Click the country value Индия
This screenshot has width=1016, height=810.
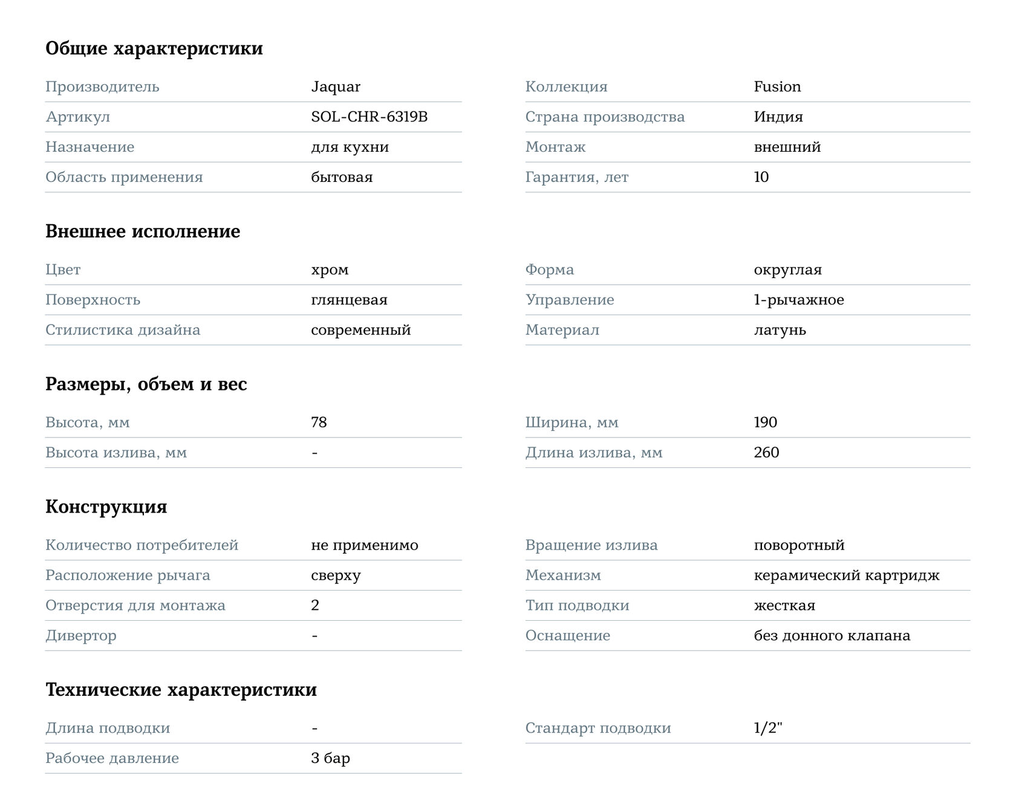pyautogui.click(x=778, y=117)
